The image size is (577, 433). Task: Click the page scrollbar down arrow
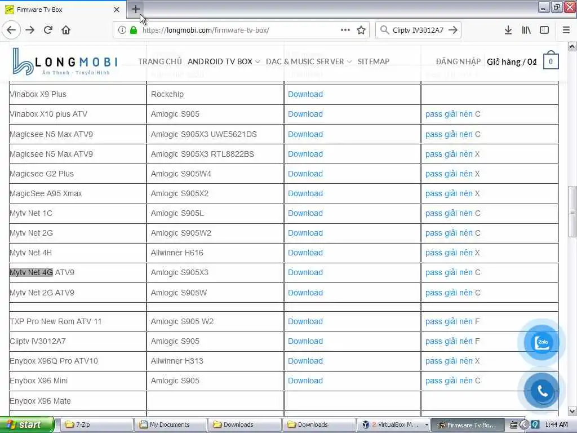pos(572,411)
